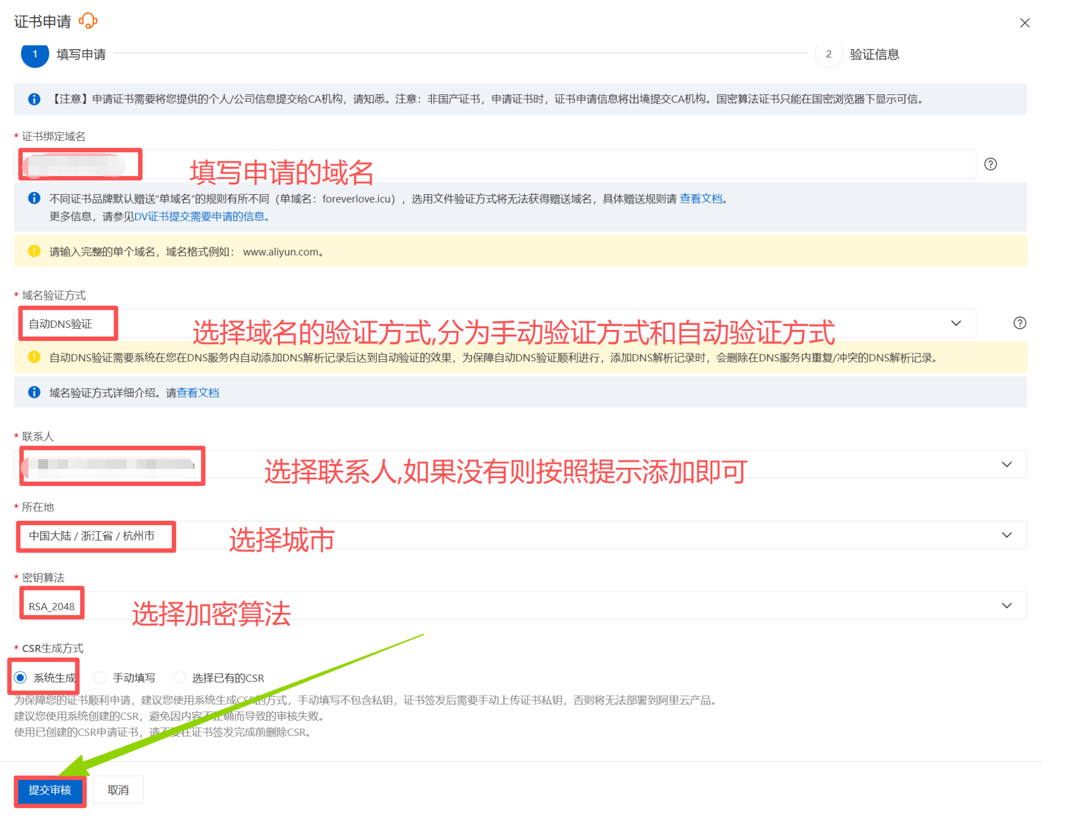Expand the 密钥算法 dropdown showing RSA_2048
The width and height of the screenshot is (1071, 818).
point(520,605)
